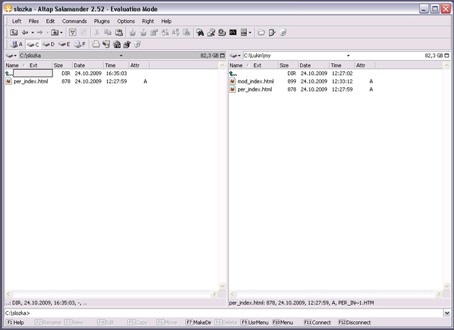Click the Find files binoculars icon
The image size is (454, 330).
(200, 32)
